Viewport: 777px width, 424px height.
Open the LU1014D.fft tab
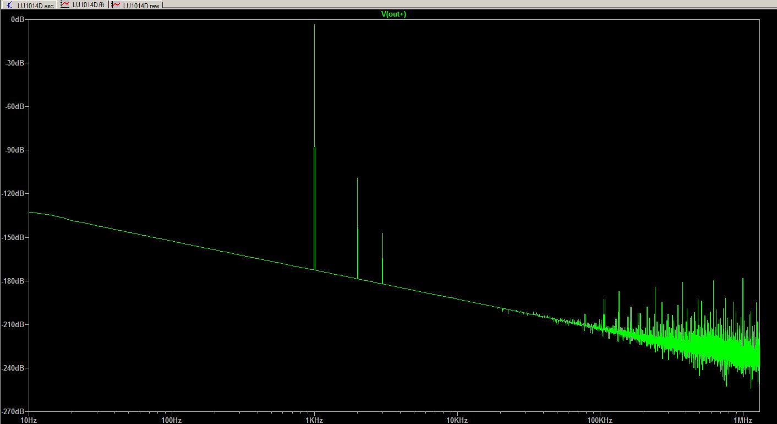click(83, 4)
